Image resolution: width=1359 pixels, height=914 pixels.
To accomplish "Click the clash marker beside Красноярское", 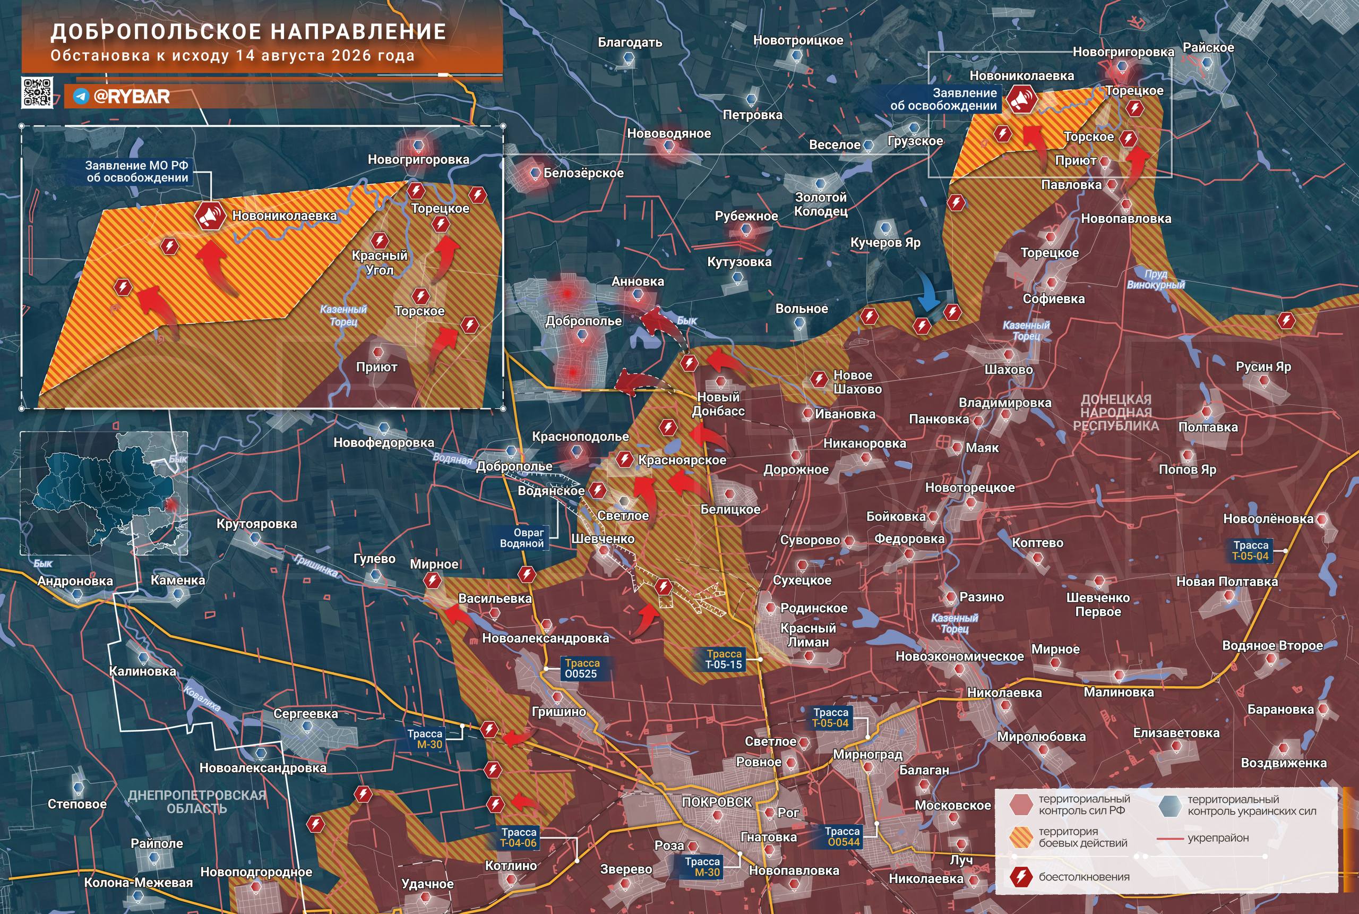I will (625, 460).
